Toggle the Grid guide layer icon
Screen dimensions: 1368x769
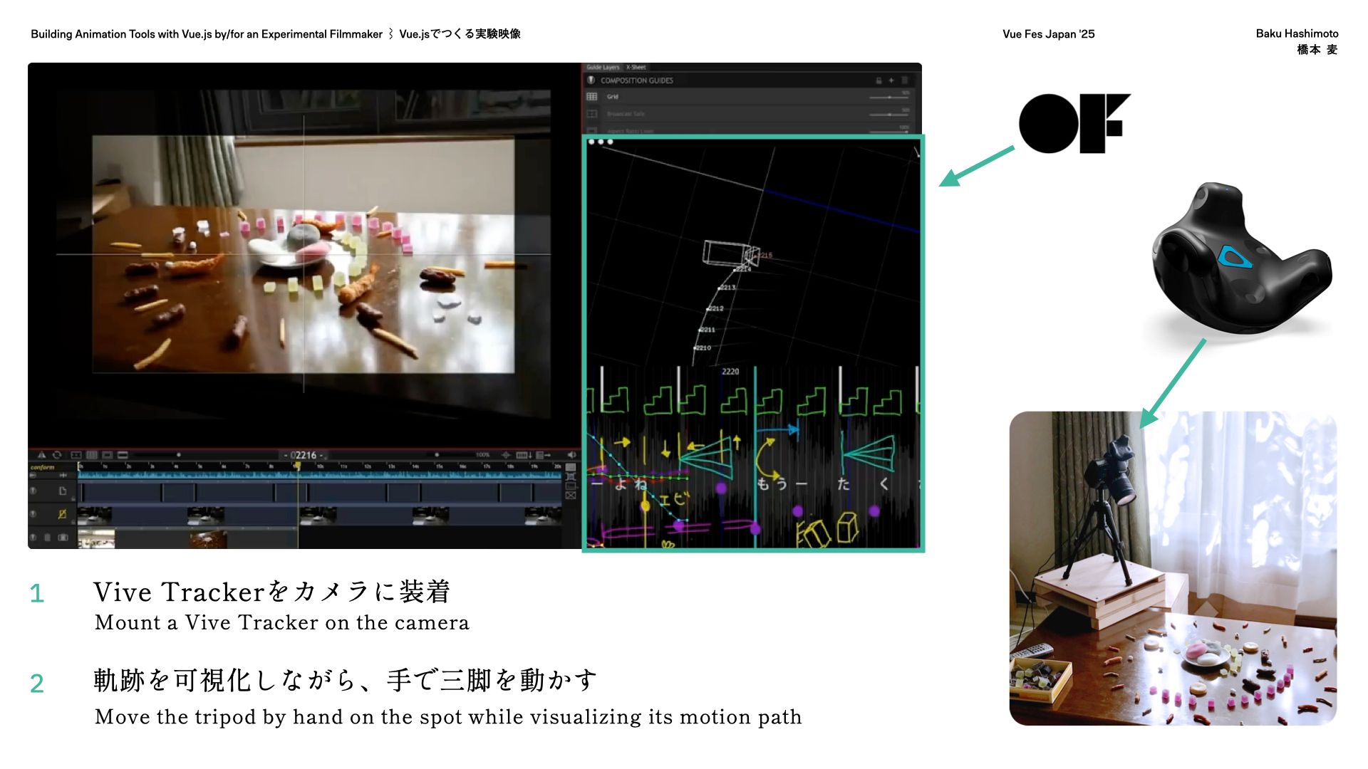[x=591, y=97]
